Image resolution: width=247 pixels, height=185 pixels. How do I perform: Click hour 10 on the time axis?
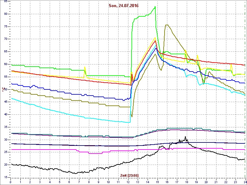click(x=108, y=182)
